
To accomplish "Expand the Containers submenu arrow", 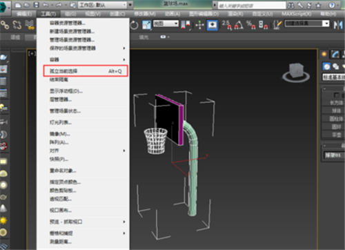I will (x=124, y=59).
